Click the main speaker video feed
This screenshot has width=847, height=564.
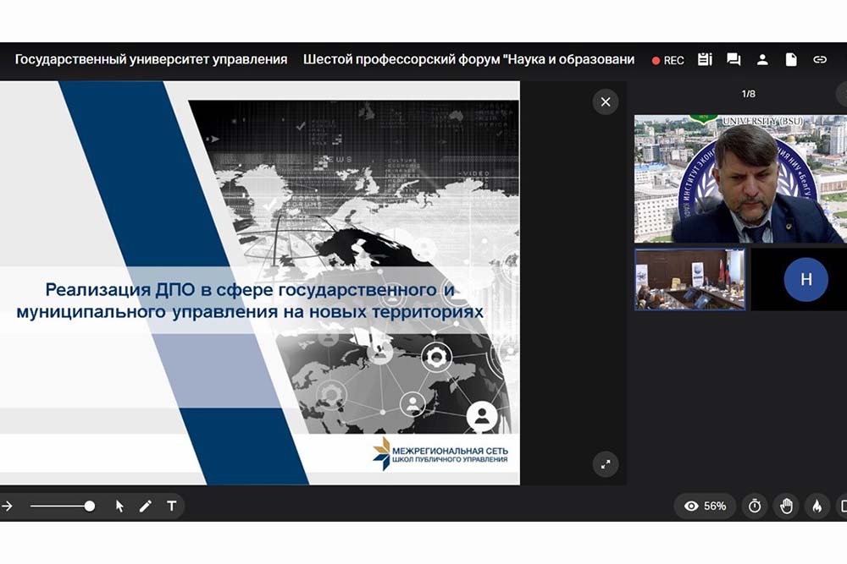pos(740,179)
